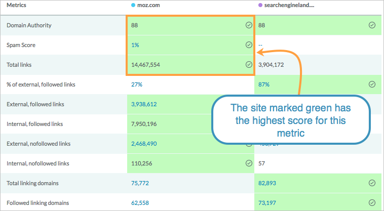The image size is (384, 211).
Task: Click the Spam Score row label
Action: click(21, 45)
